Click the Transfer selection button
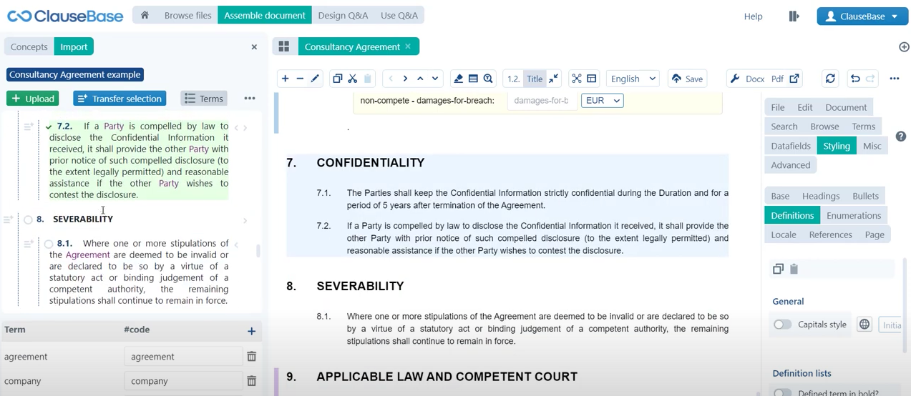This screenshot has width=911, height=396. click(120, 99)
